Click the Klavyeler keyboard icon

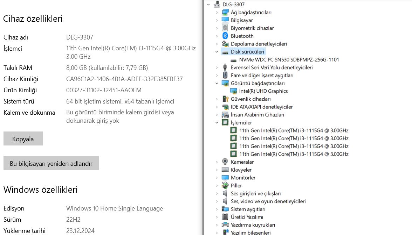(225, 170)
